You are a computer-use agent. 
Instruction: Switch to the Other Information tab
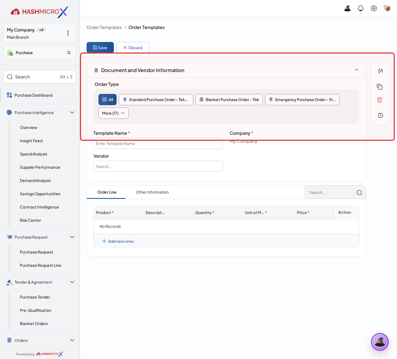(152, 192)
